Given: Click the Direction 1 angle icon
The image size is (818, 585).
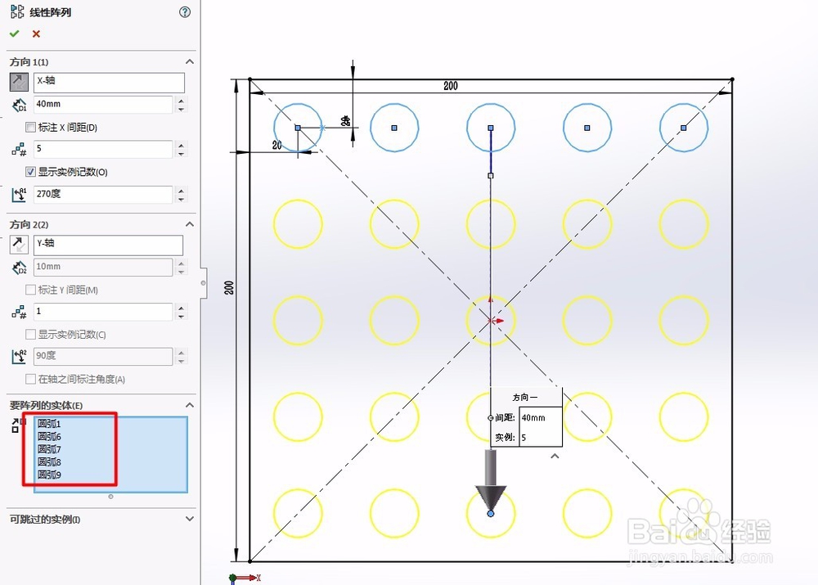Looking at the screenshot, I should tap(20, 196).
